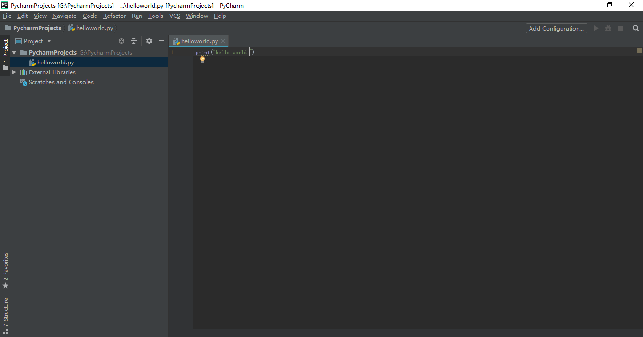Click the green Run icon
Viewport: 643px width, 337px height.
(596, 28)
